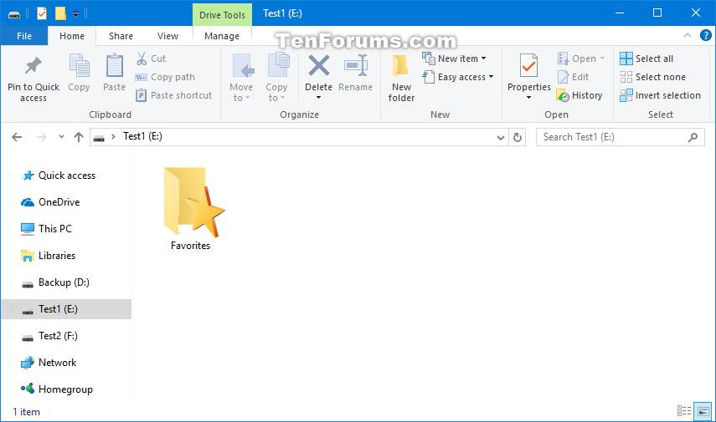716x422 pixels.
Task: Select Network in navigation pane
Action: pyautogui.click(x=58, y=363)
